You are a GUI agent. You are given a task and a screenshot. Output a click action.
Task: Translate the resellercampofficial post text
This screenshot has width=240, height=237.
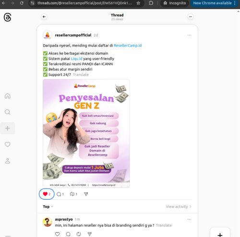(81, 75)
